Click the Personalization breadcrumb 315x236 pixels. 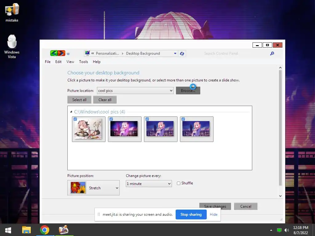coord(107,53)
